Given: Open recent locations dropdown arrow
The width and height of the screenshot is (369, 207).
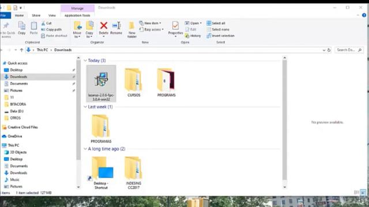Looking at the screenshot, I should (16, 50).
